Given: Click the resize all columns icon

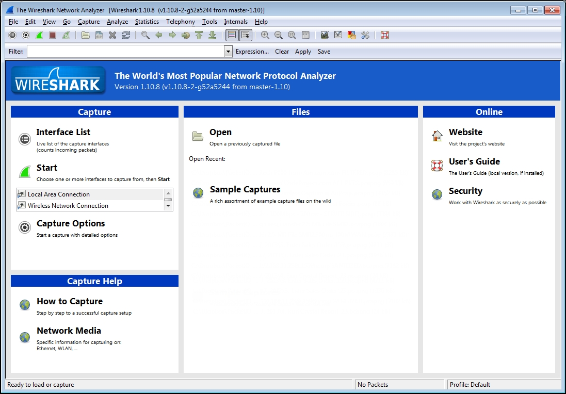Looking at the screenshot, I should click(305, 35).
